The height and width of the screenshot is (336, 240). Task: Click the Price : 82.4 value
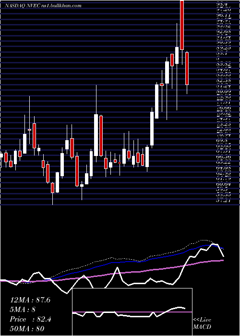[x=30, y=319]
